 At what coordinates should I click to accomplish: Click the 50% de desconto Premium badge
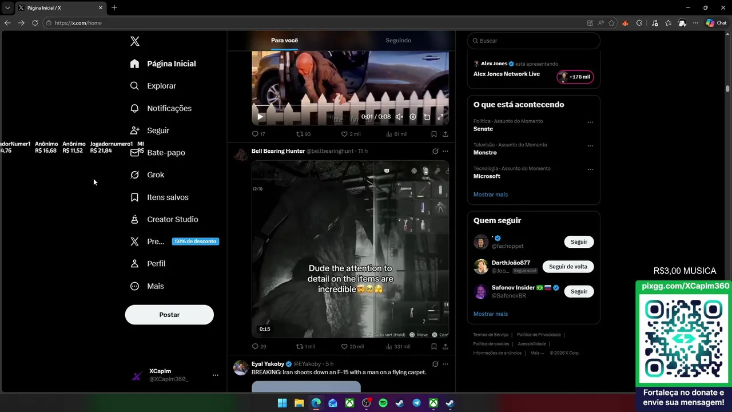pyautogui.click(x=195, y=241)
